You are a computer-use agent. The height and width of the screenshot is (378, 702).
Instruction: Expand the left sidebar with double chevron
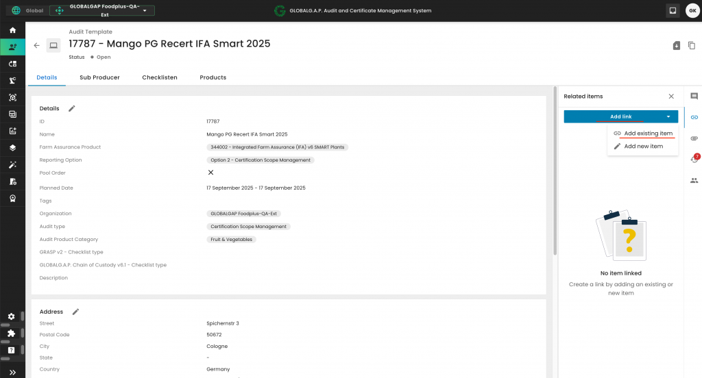pos(12,372)
